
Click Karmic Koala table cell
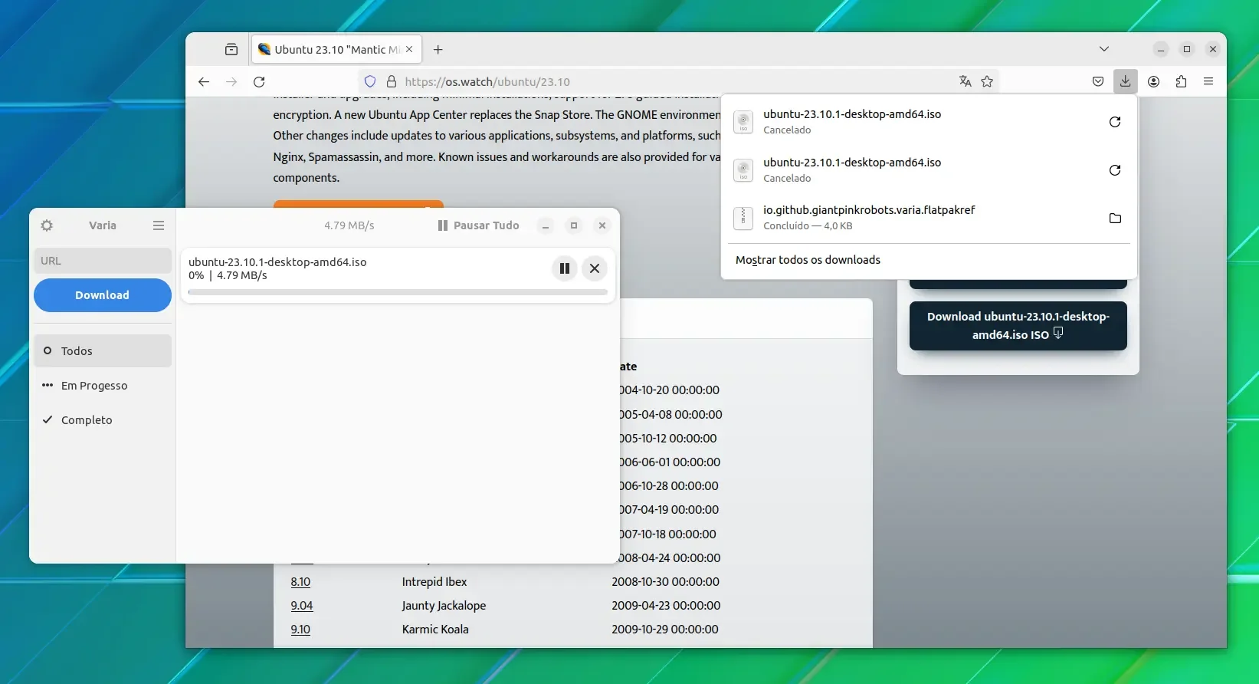tap(435, 630)
